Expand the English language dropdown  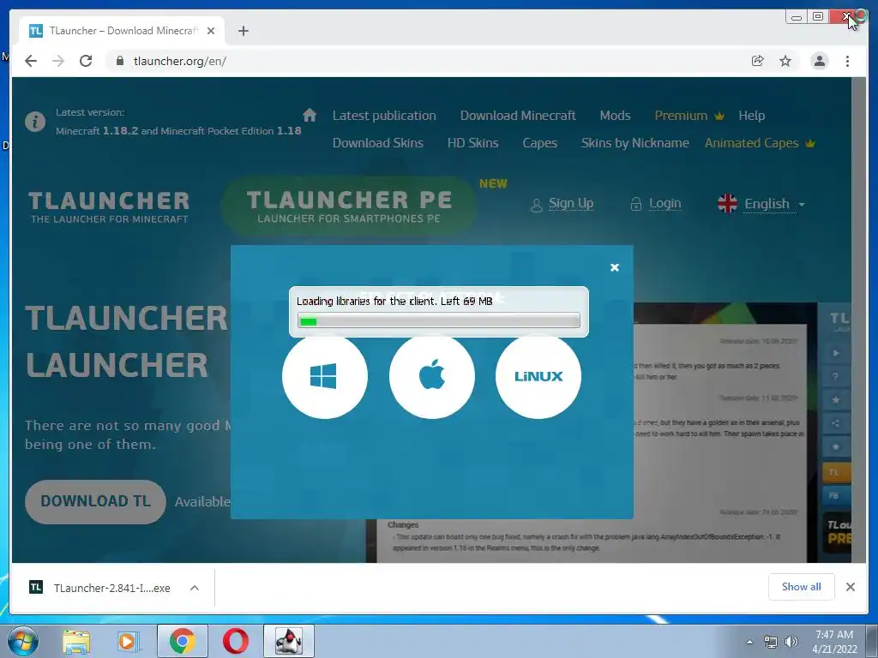(x=761, y=204)
